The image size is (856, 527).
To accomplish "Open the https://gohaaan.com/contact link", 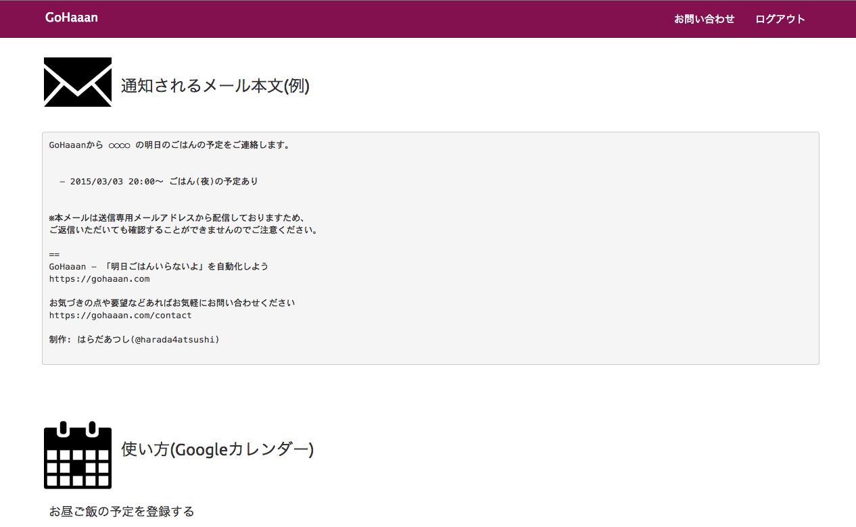I will pyautogui.click(x=120, y=315).
